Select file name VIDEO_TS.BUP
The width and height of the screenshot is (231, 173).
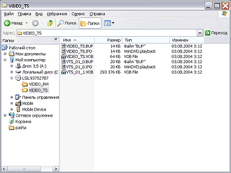point(79,46)
